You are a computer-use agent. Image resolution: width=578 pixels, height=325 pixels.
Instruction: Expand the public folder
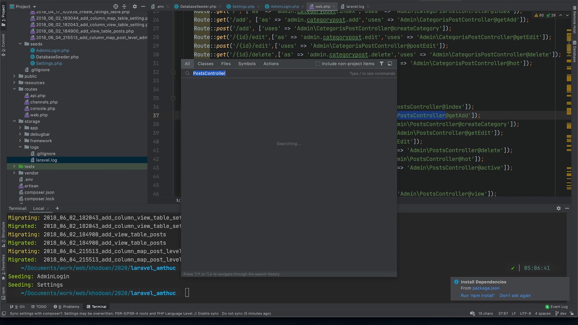tap(14, 76)
